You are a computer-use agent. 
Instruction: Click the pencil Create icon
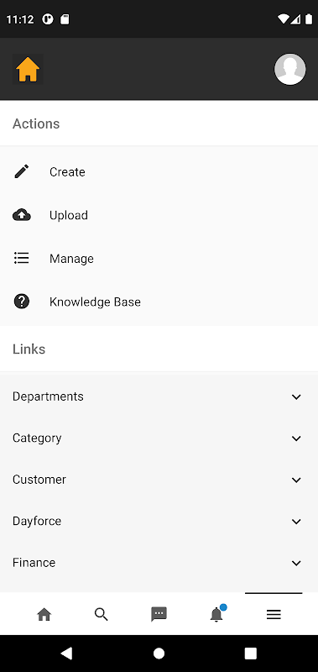pos(22,171)
